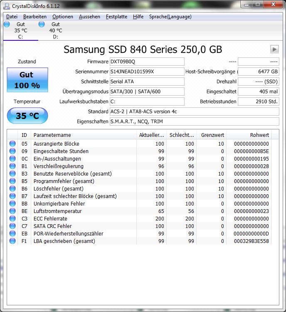Image resolution: width=286 pixels, height=312 pixels.
Task: Click status orb of Unkorrigierbare Fehler row
Action: click(12, 203)
